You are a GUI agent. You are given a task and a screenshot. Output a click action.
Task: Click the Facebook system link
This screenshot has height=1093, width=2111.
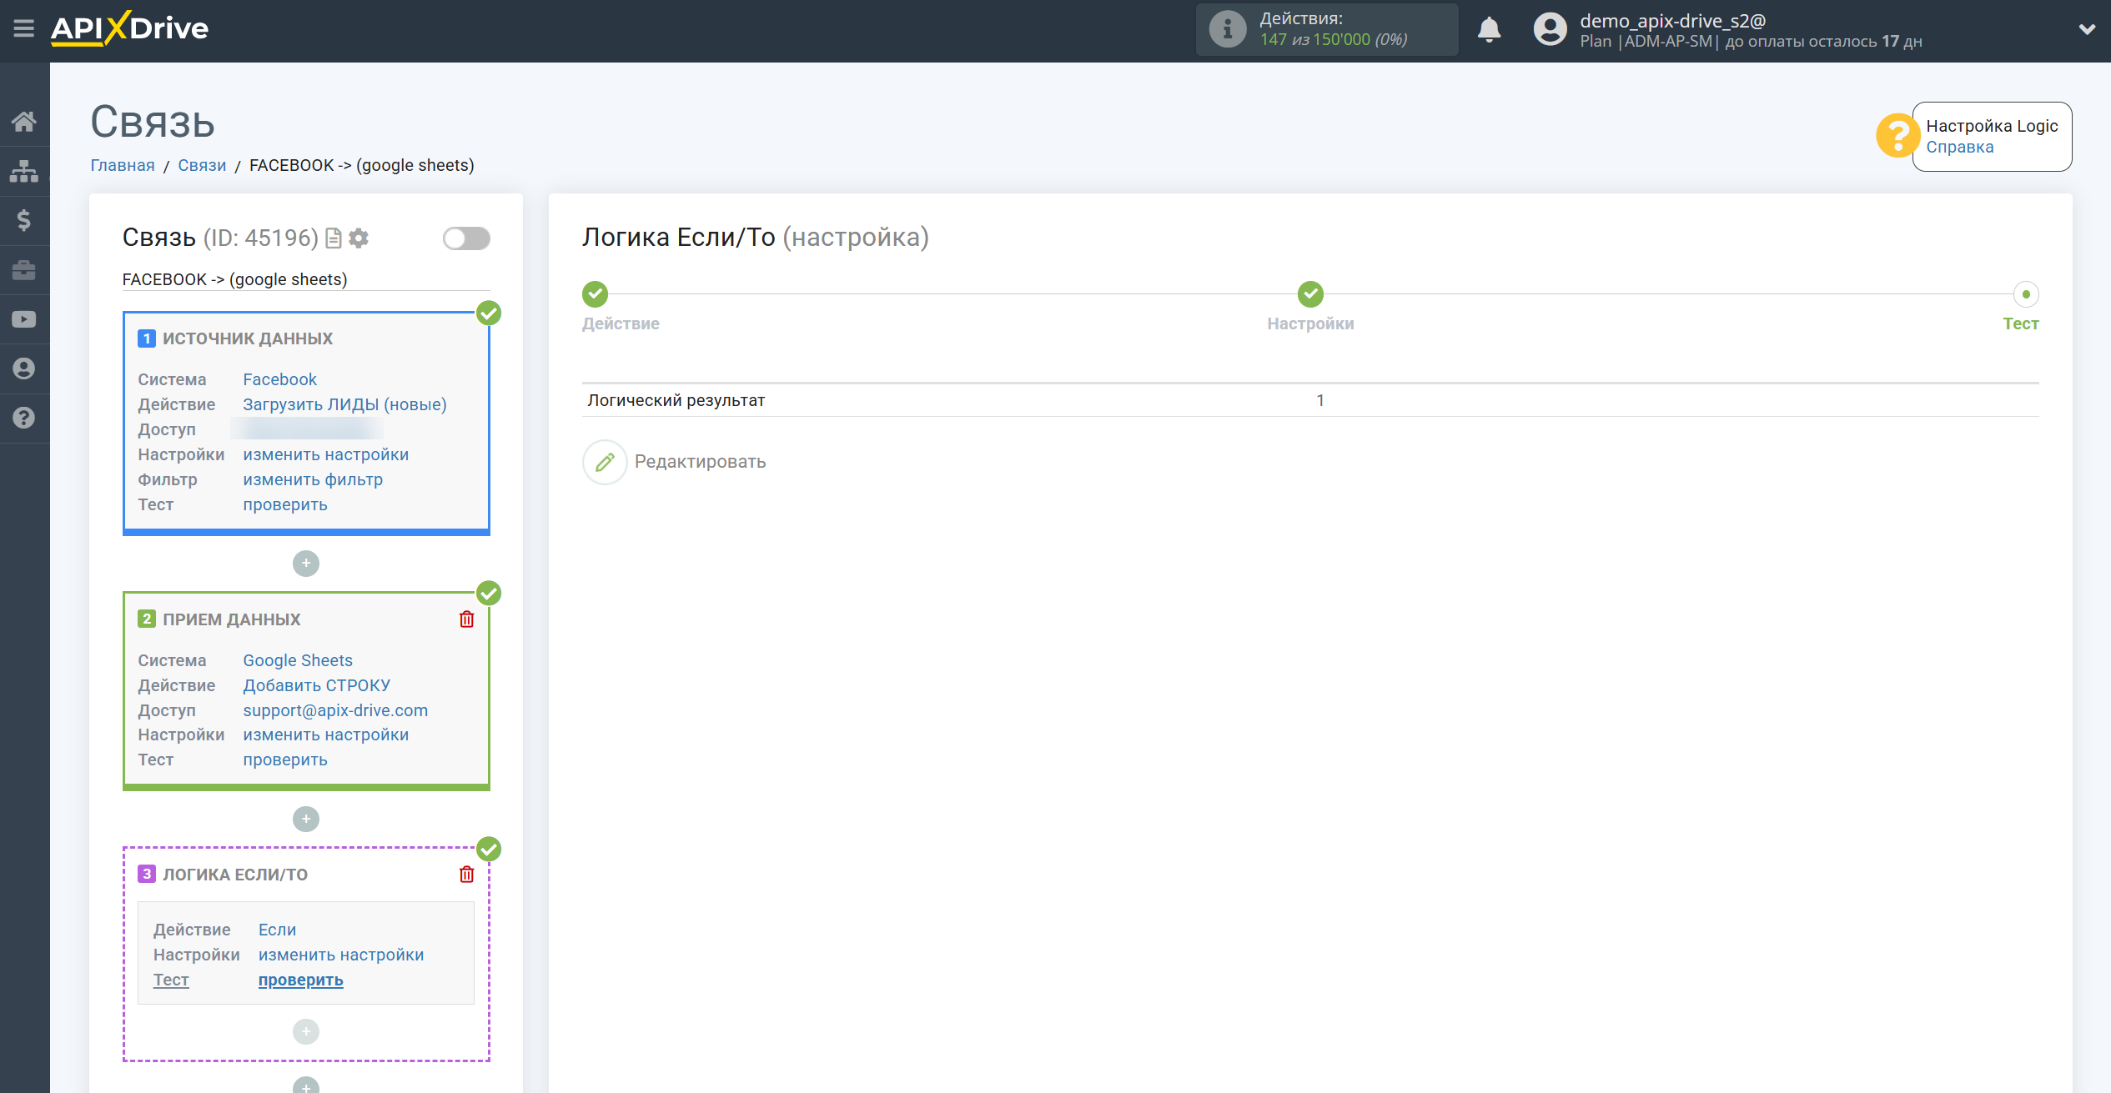point(279,379)
